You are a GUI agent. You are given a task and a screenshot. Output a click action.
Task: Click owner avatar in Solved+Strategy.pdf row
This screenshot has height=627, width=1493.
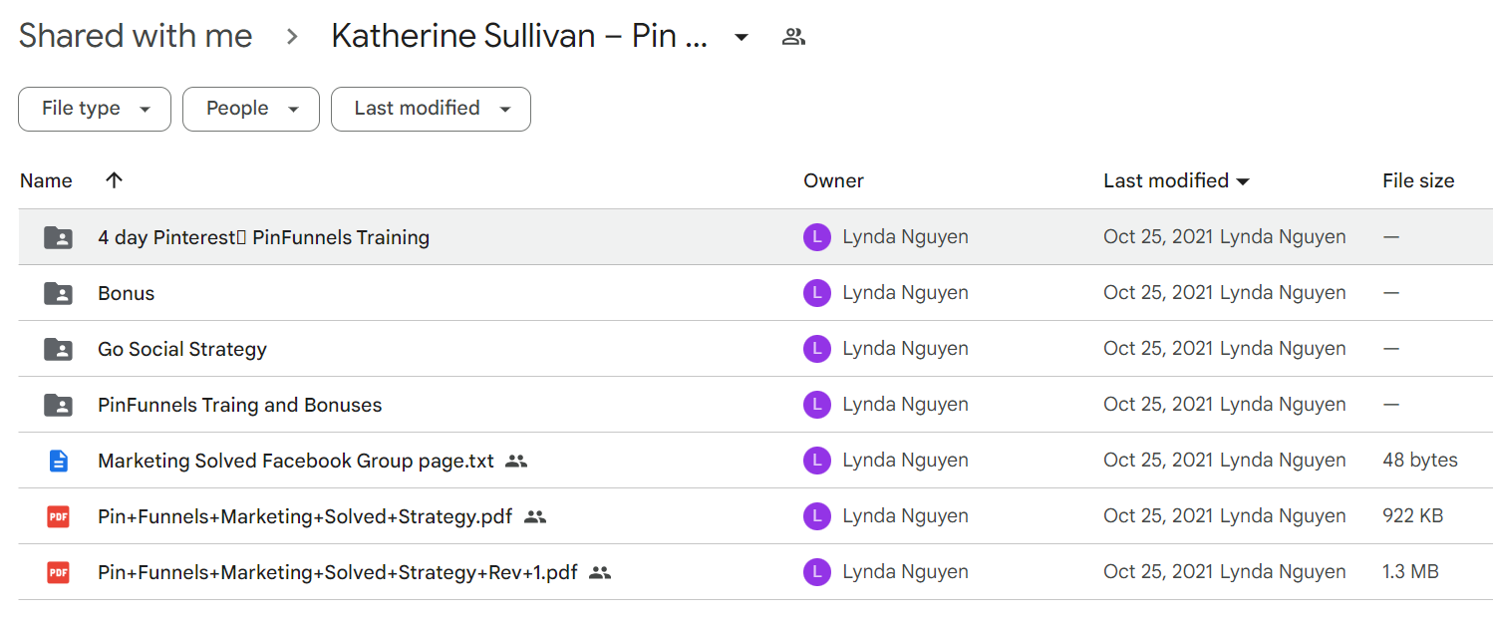coord(817,516)
